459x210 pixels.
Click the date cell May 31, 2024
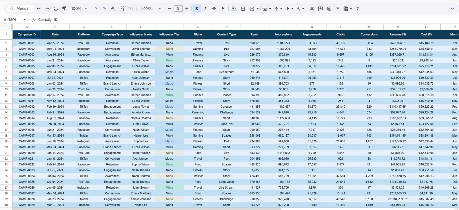click(x=55, y=49)
